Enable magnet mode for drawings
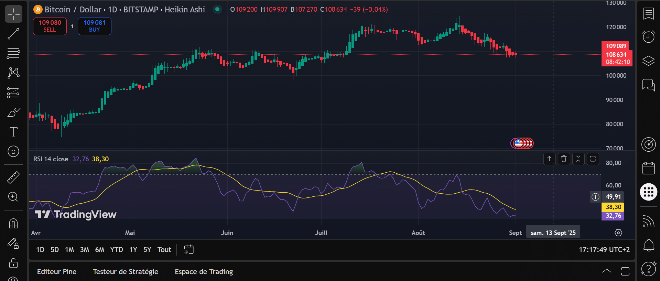This screenshot has height=281, width=660. click(13, 224)
